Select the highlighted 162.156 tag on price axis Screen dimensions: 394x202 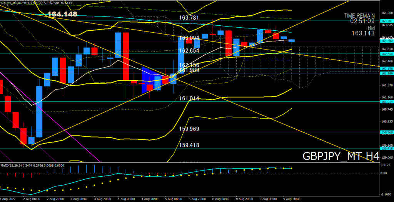(387, 68)
